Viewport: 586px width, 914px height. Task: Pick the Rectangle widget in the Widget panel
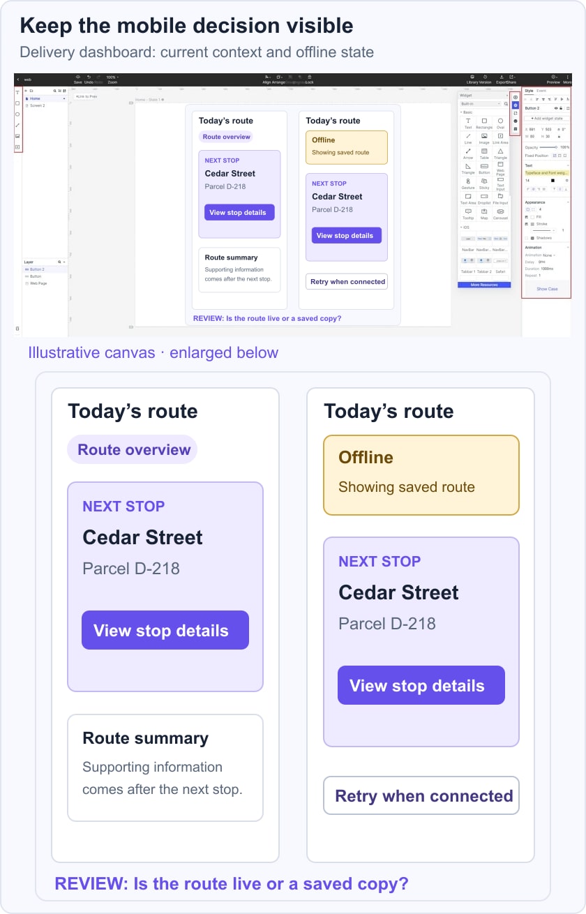(x=484, y=123)
